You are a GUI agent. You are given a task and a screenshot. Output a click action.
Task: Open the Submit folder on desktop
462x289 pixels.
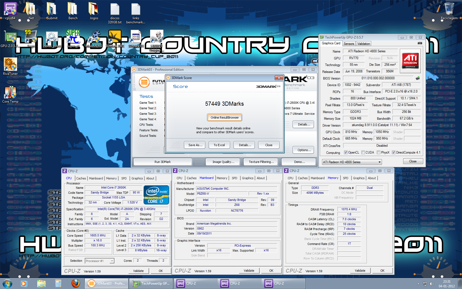coord(52,11)
